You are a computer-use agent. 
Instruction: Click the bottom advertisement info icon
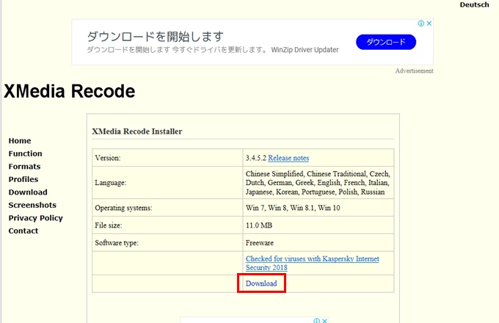317,321
